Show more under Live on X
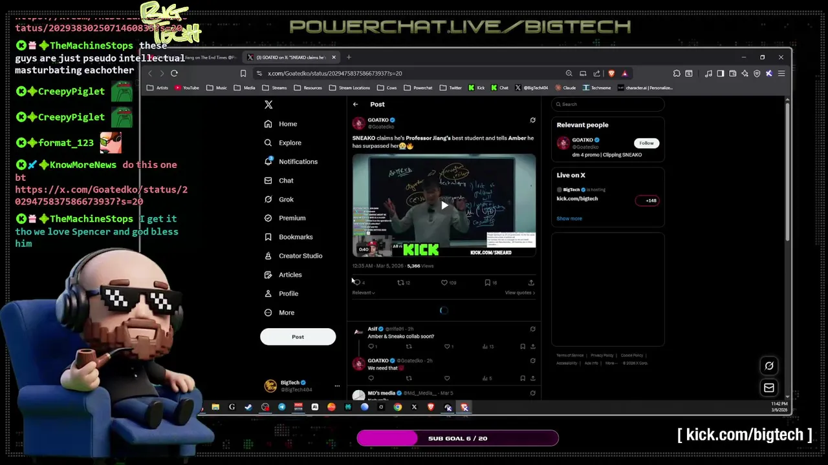The image size is (828, 465). pyautogui.click(x=569, y=218)
